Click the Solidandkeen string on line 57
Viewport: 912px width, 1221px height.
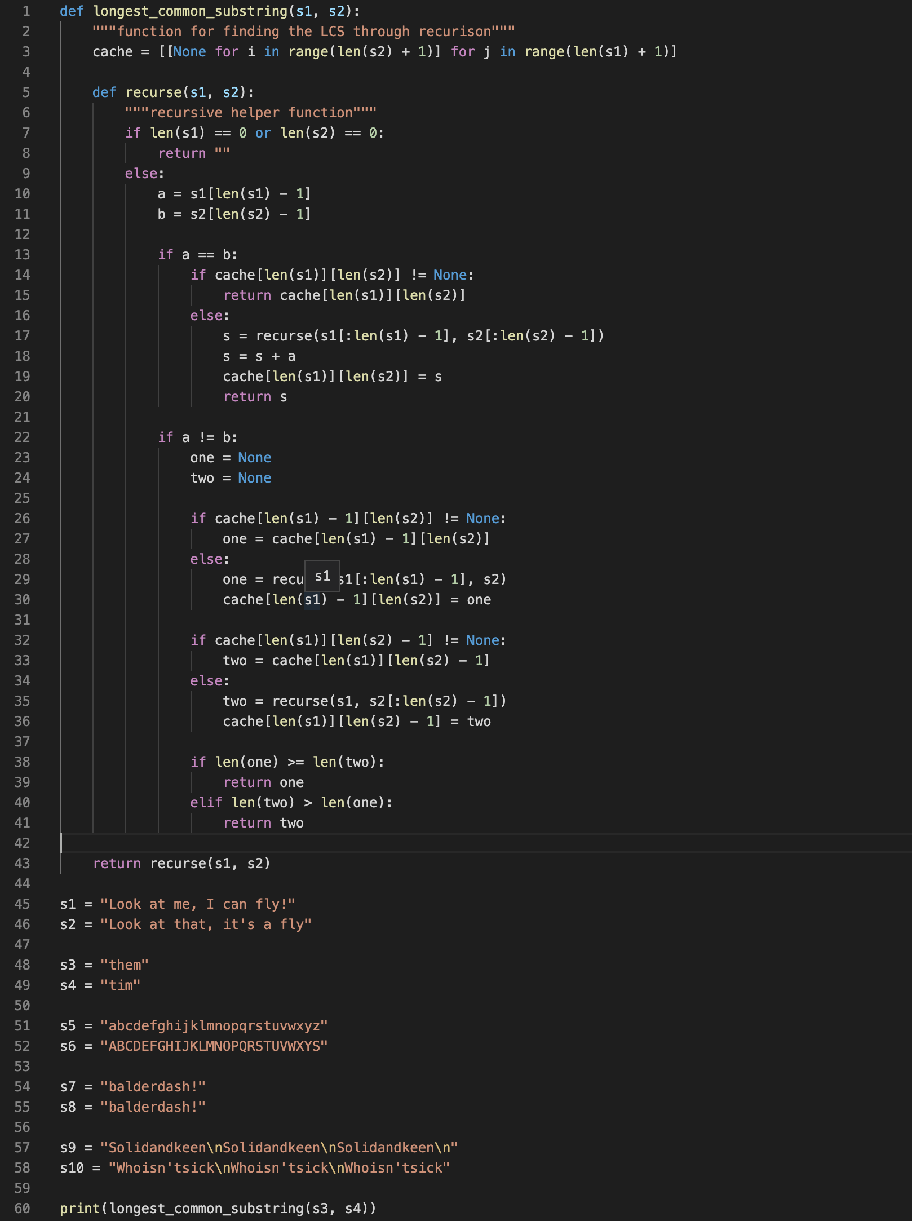click(x=279, y=1148)
